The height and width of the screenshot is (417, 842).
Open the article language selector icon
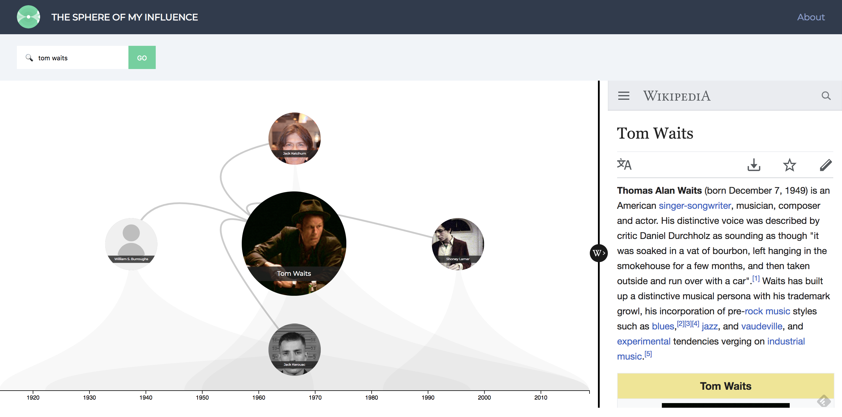pos(624,165)
